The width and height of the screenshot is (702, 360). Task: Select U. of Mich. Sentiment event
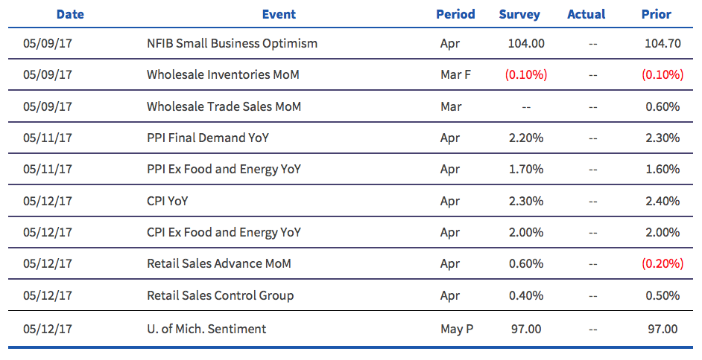pyautogui.click(x=206, y=330)
